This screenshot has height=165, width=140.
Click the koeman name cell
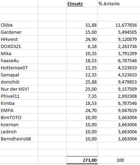(19, 124)
